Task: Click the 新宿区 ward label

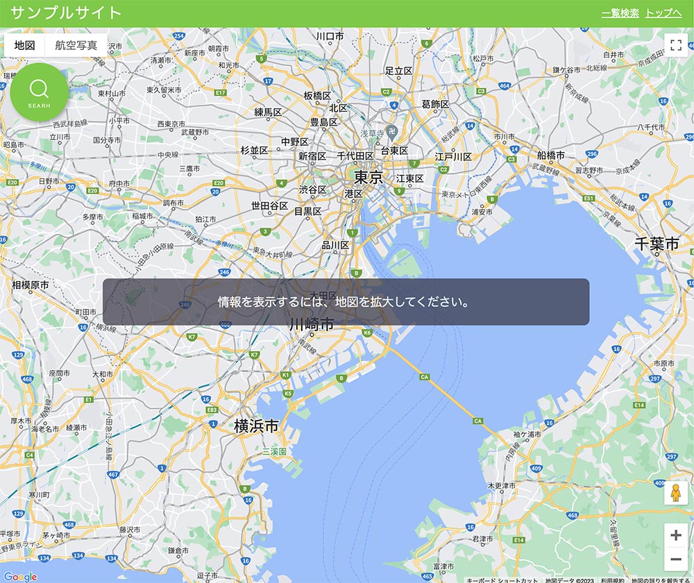Action: 312,156
